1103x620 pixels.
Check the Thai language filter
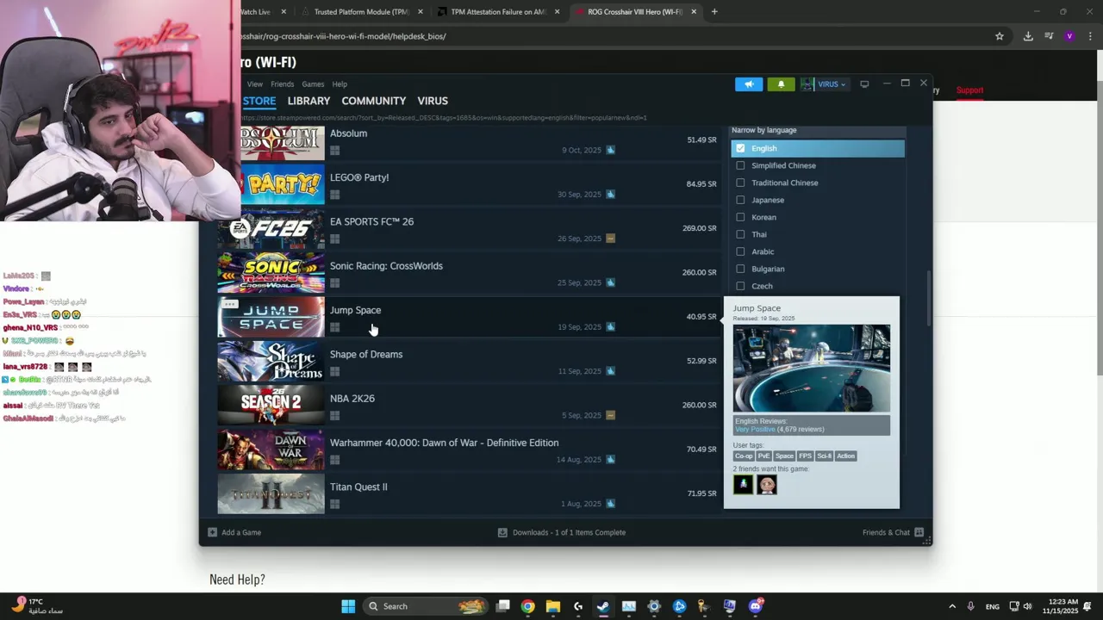(x=740, y=234)
